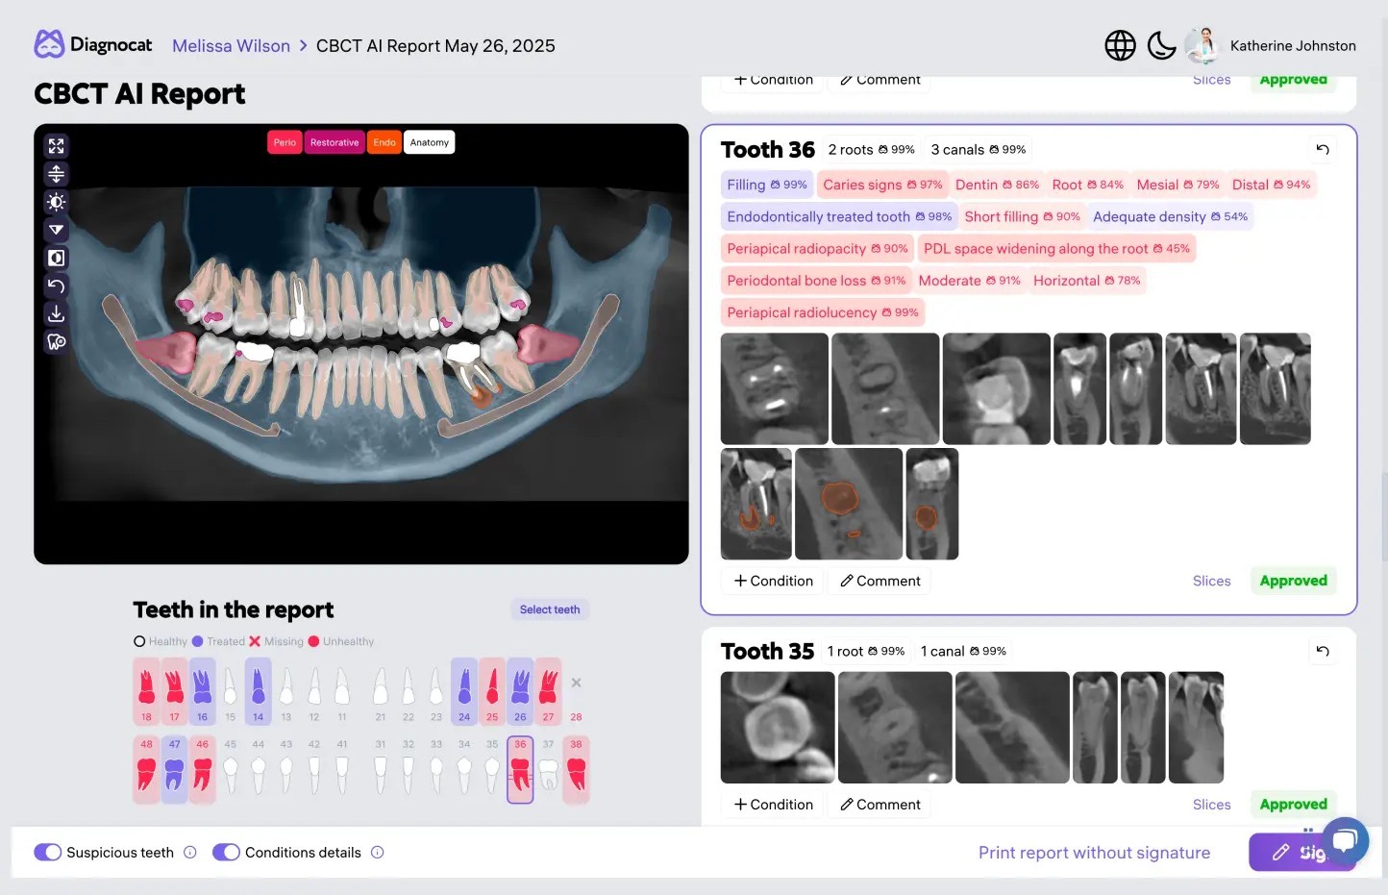Screen dimensions: 1388x895
Task: Select the Endo overlay tab
Action: (384, 141)
